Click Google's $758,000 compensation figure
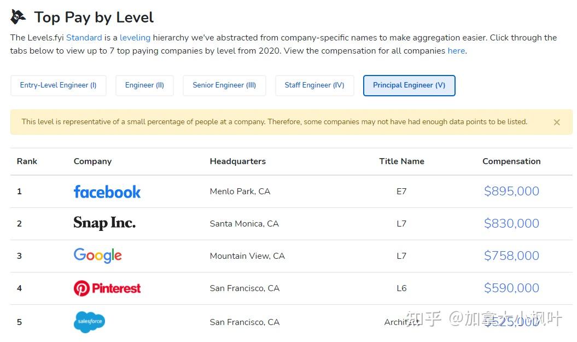Image resolution: width=577 pixels, height=342 pixels. [511, 256]
